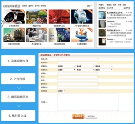Click the grey reset button beside submit

[91, 116]
